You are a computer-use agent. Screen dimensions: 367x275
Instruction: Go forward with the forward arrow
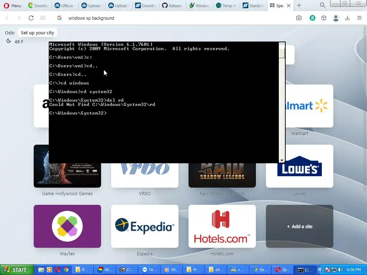[x=19, y=18]
